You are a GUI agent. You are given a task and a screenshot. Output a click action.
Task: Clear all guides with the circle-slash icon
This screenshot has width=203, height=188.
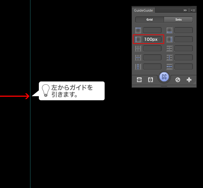[x=178, y=80]
